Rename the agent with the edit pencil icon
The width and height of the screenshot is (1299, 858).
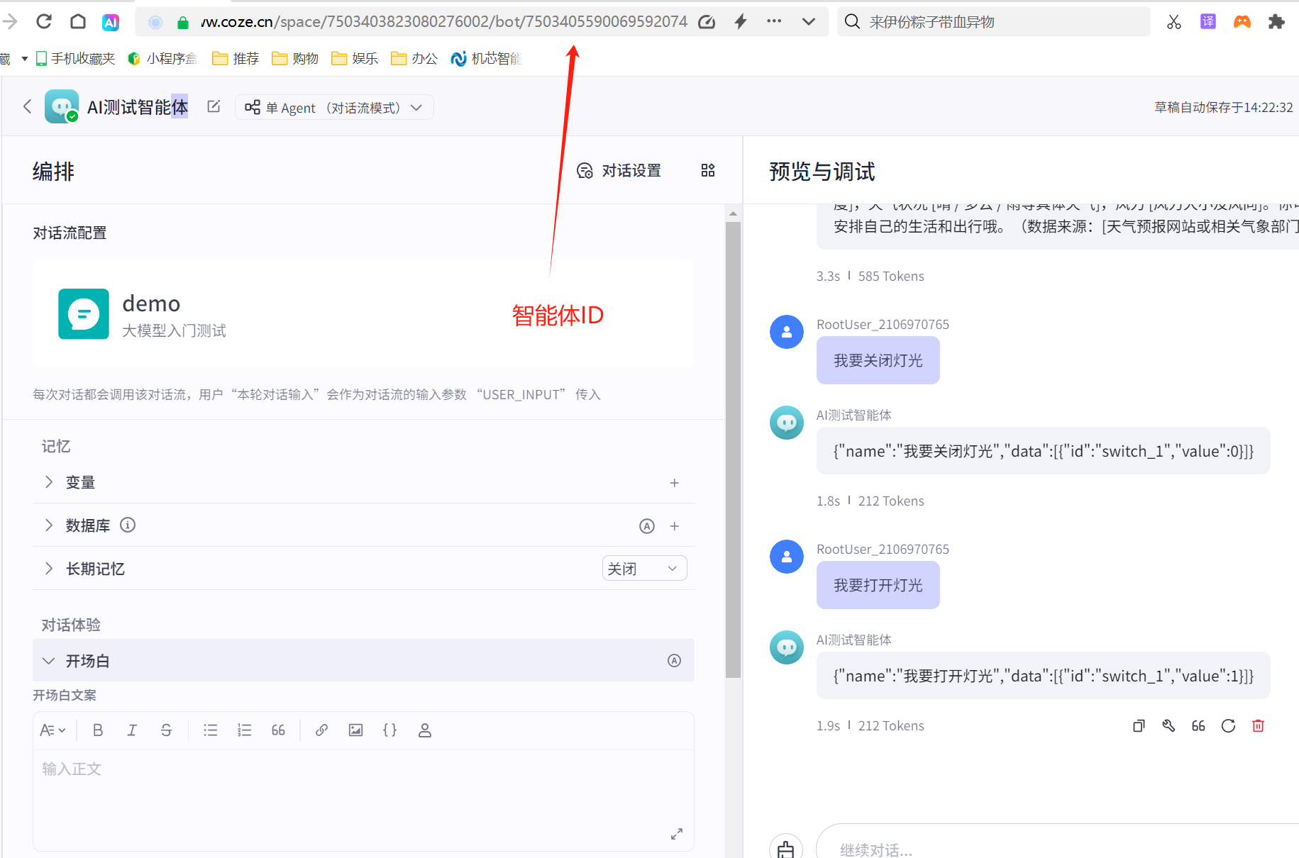click(213, 106)
